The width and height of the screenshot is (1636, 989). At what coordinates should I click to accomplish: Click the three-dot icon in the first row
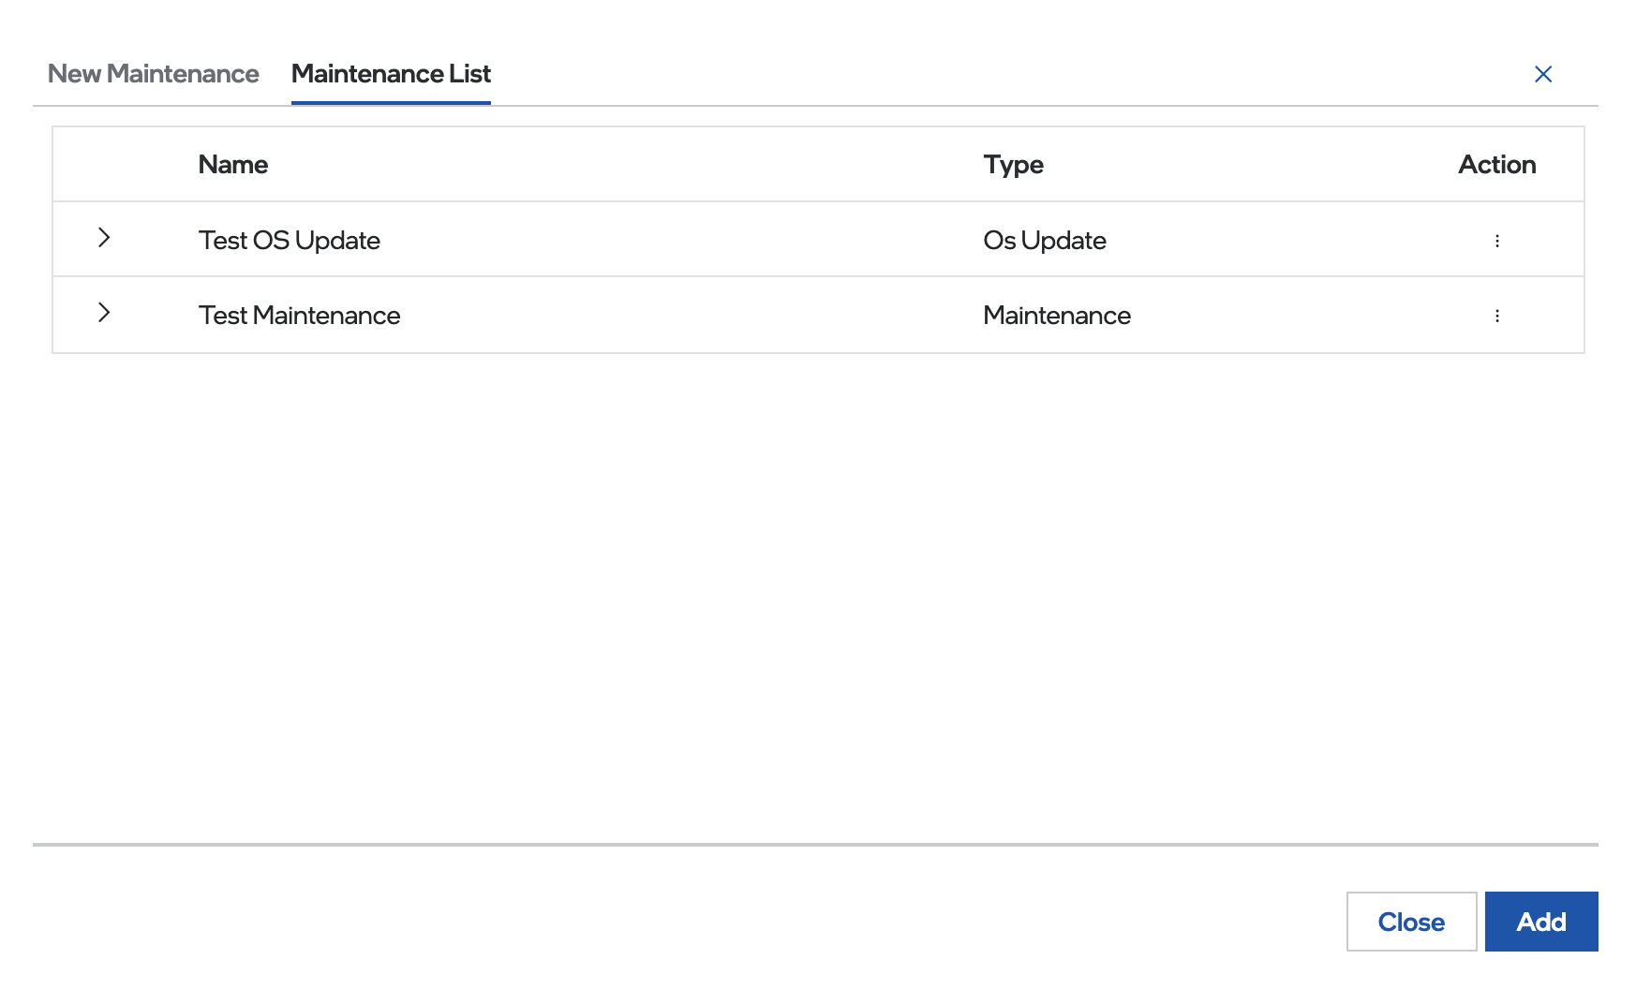(1497, 240)
